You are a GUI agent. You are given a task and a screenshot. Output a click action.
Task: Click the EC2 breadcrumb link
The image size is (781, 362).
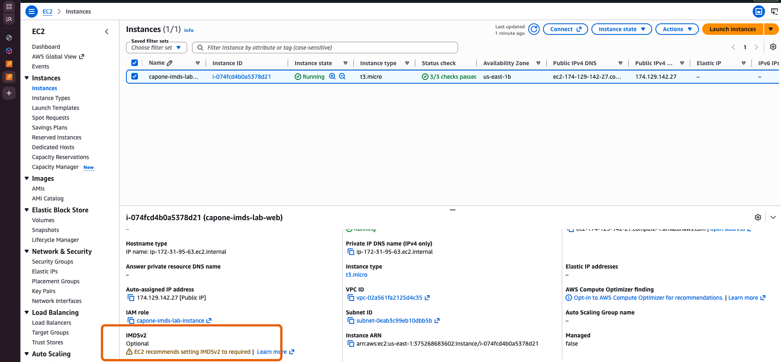pyautogui.click(x=48, y=11)
